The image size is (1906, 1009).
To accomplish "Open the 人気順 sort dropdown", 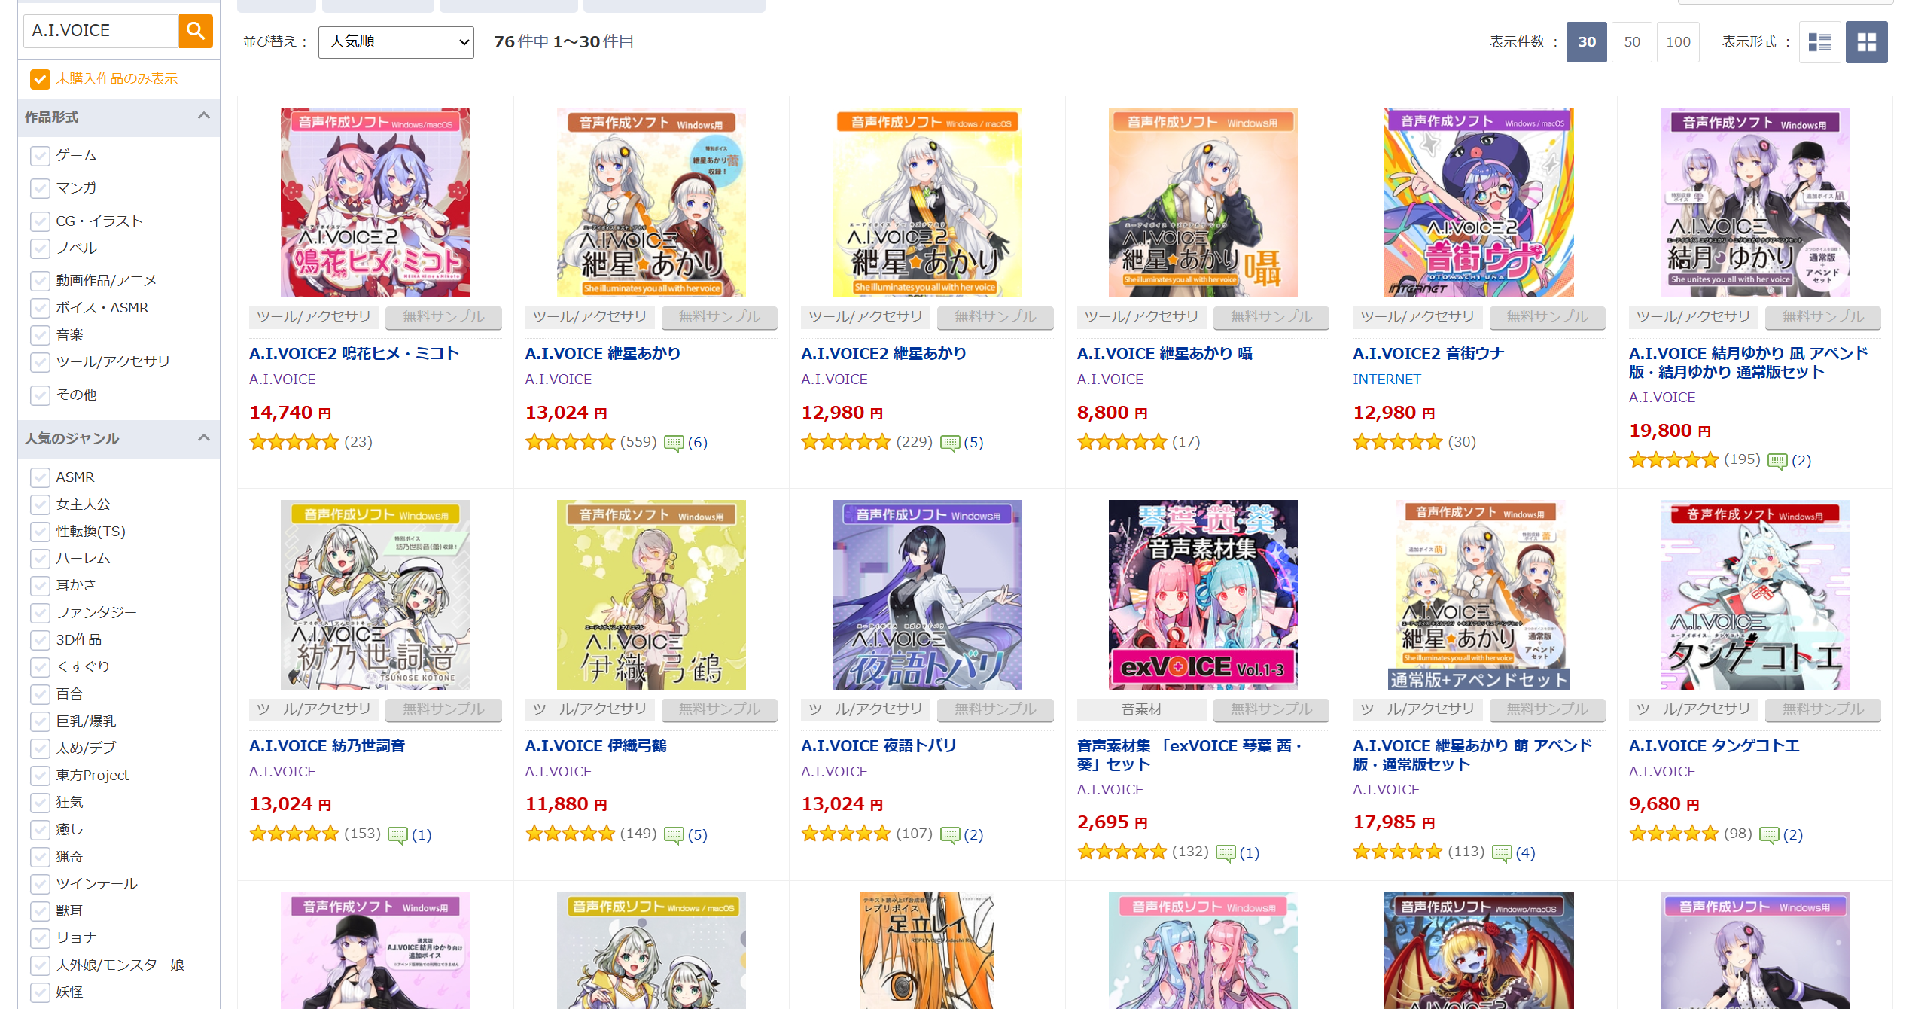I will (x=396, y=42).
